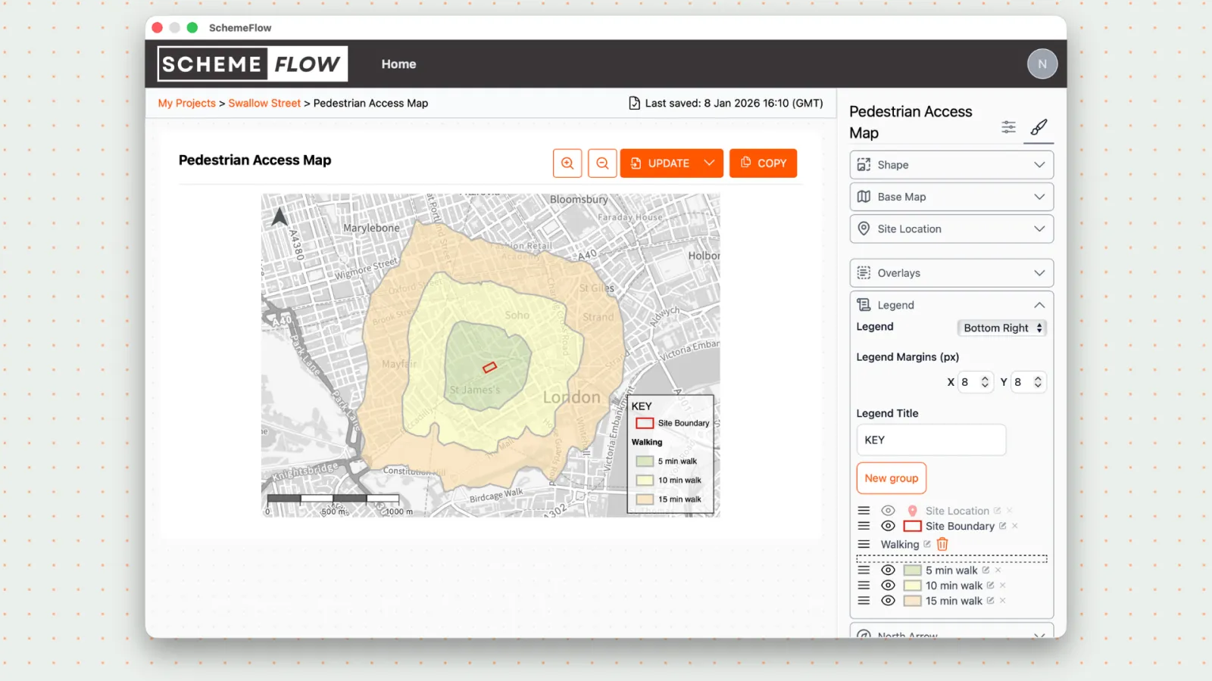1212x681 pixels.
Task: Expand the North Arrow section
Action: click(951, 631)
